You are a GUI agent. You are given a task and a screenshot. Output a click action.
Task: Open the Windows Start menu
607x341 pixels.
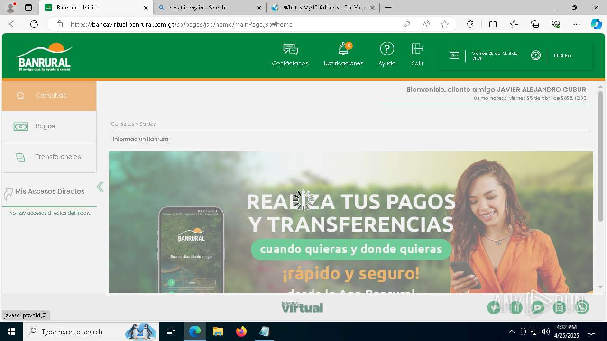click(x=11, y=332)
